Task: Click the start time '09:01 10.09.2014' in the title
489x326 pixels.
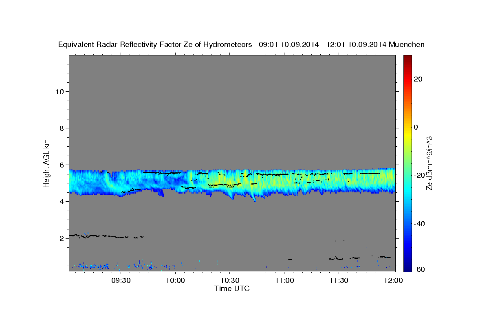Action: coord(289,45)
